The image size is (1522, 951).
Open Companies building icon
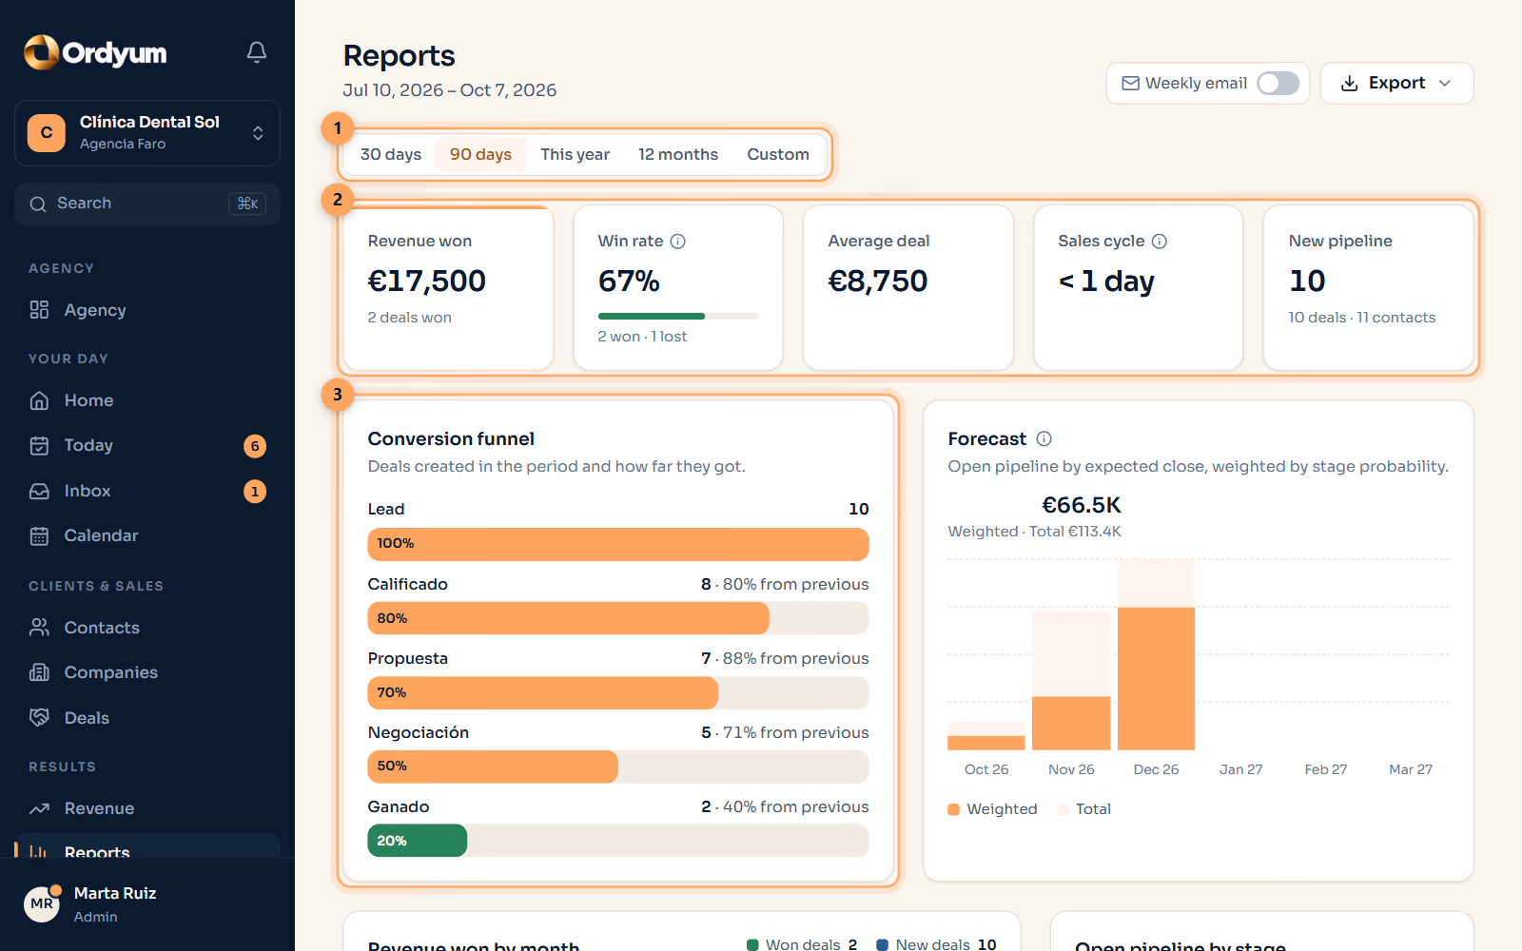(x=39, y=672)
